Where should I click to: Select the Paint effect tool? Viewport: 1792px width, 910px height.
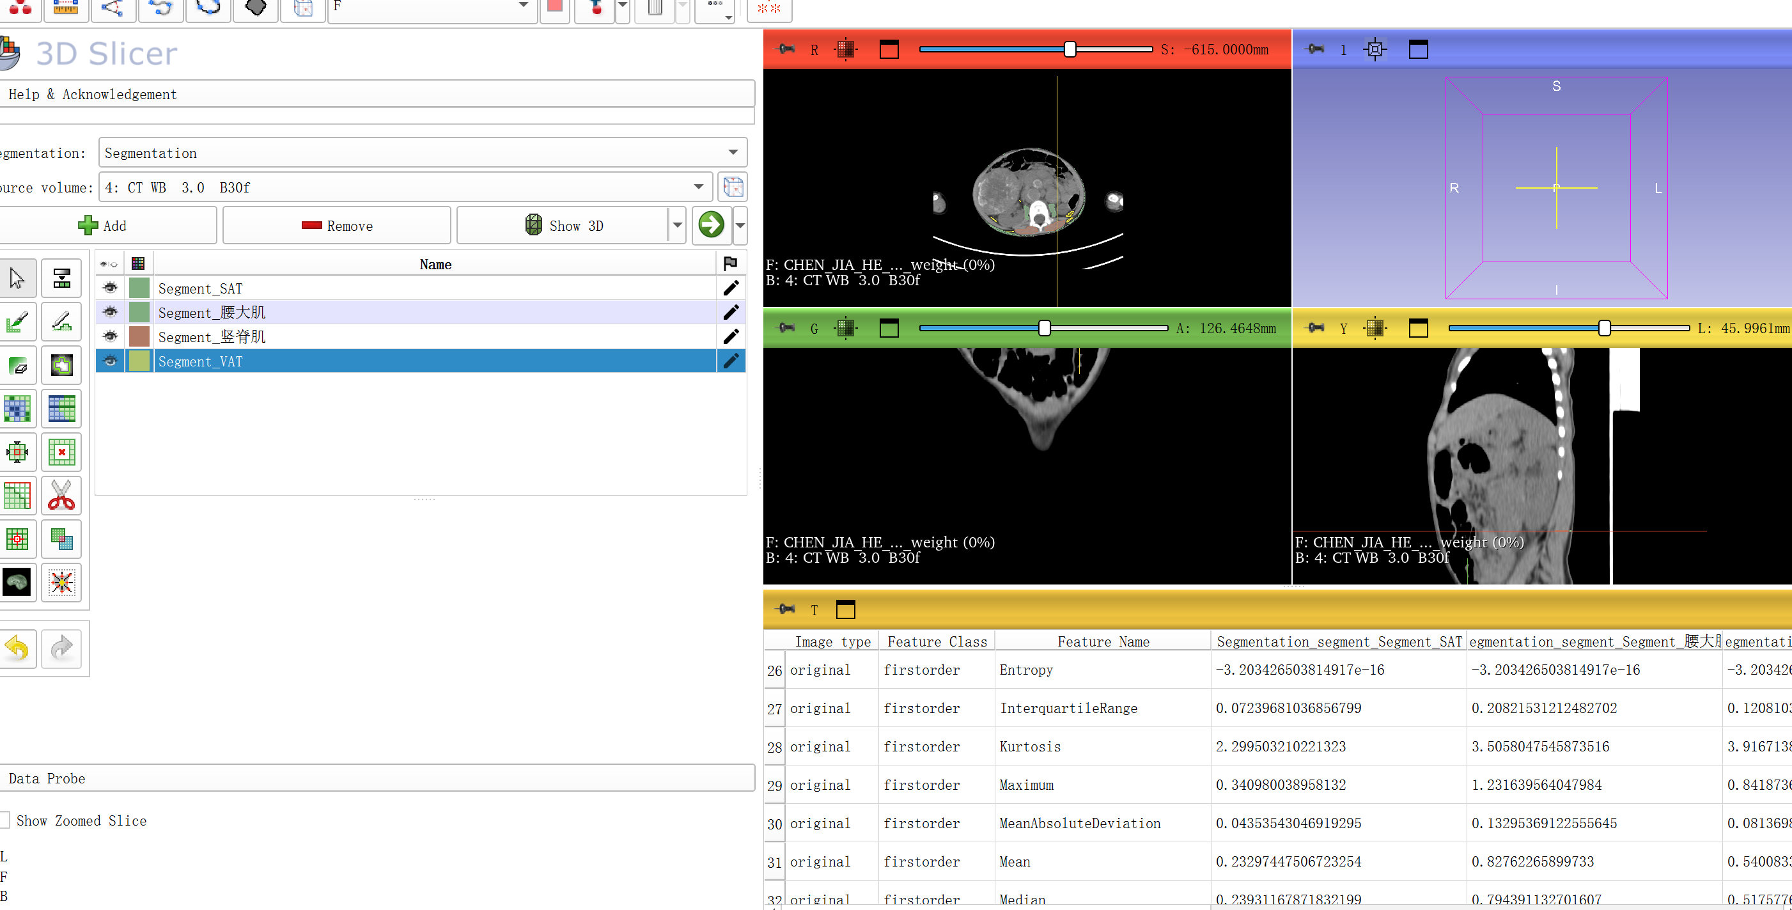17,322
